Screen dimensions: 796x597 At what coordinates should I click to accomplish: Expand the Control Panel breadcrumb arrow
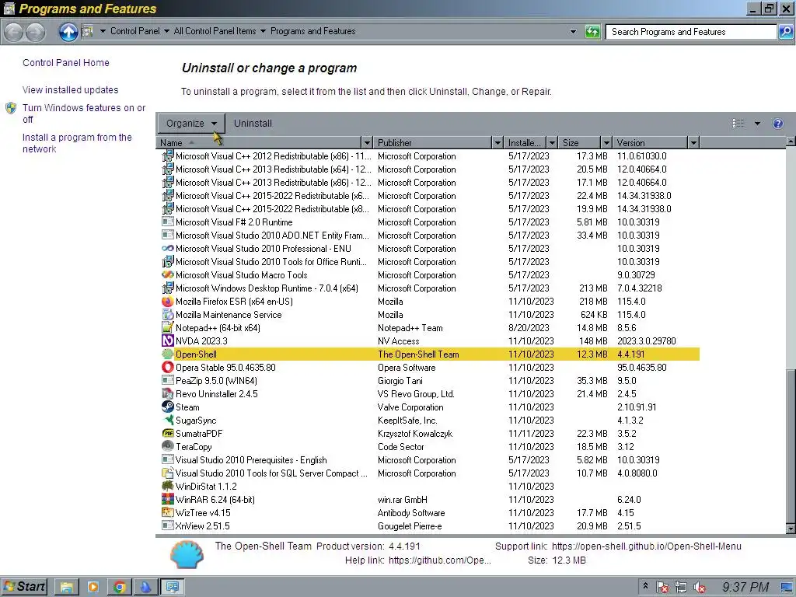point(166,31)
